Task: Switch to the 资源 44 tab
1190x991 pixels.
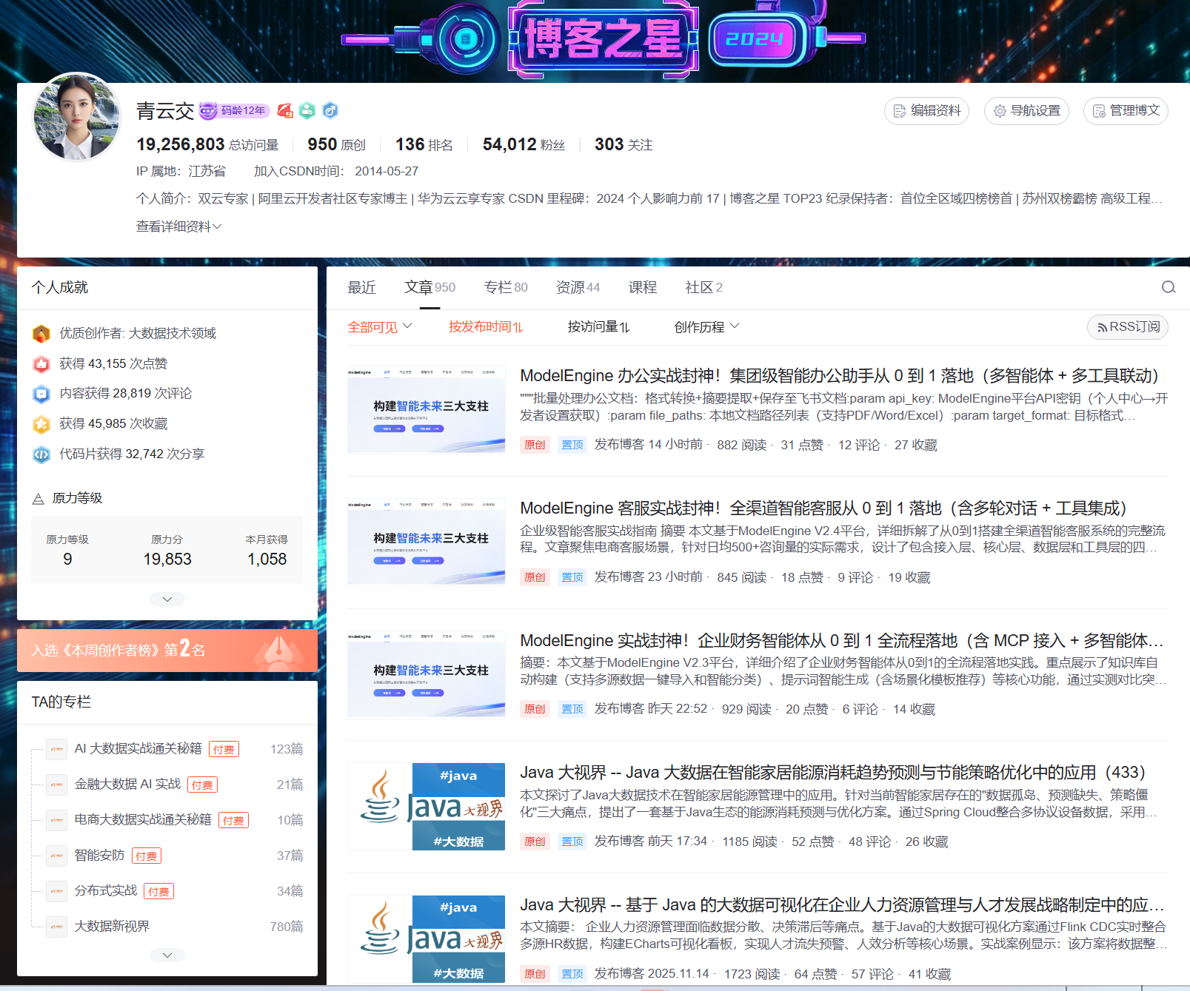Action: pos(578,287)
